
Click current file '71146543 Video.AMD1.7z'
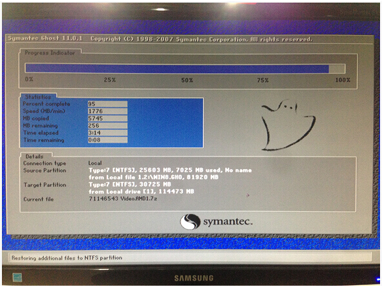tap(123, 199)
